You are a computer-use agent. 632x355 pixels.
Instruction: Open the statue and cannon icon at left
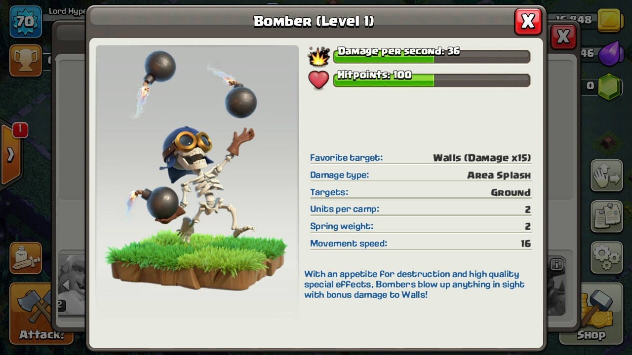[x=25, y=258]
